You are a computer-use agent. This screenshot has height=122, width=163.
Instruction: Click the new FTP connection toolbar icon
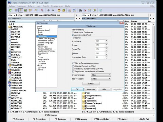74,10
